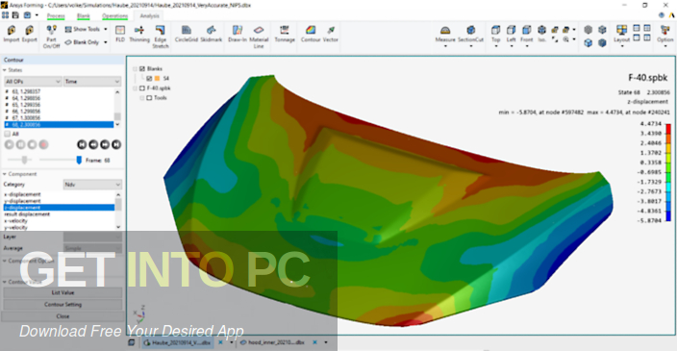The height and width of the screenshot is (351, 677).
Task: Click the List Value button
Action: (63, 292)
